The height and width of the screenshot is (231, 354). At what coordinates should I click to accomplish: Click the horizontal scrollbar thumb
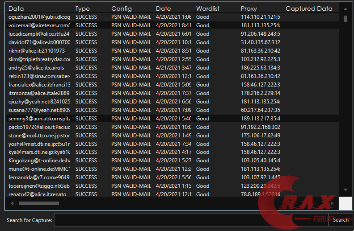(39, 203)
